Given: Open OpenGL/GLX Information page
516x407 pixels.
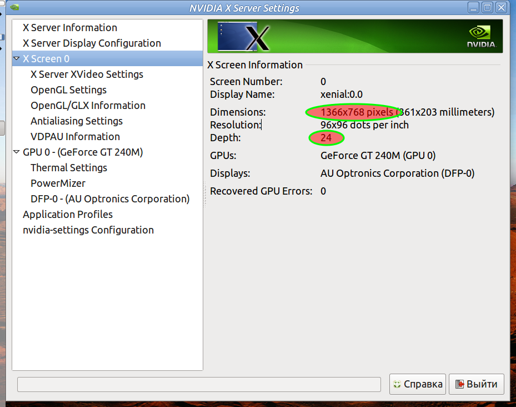Looking at the screenshot, I should pos(88,106).
